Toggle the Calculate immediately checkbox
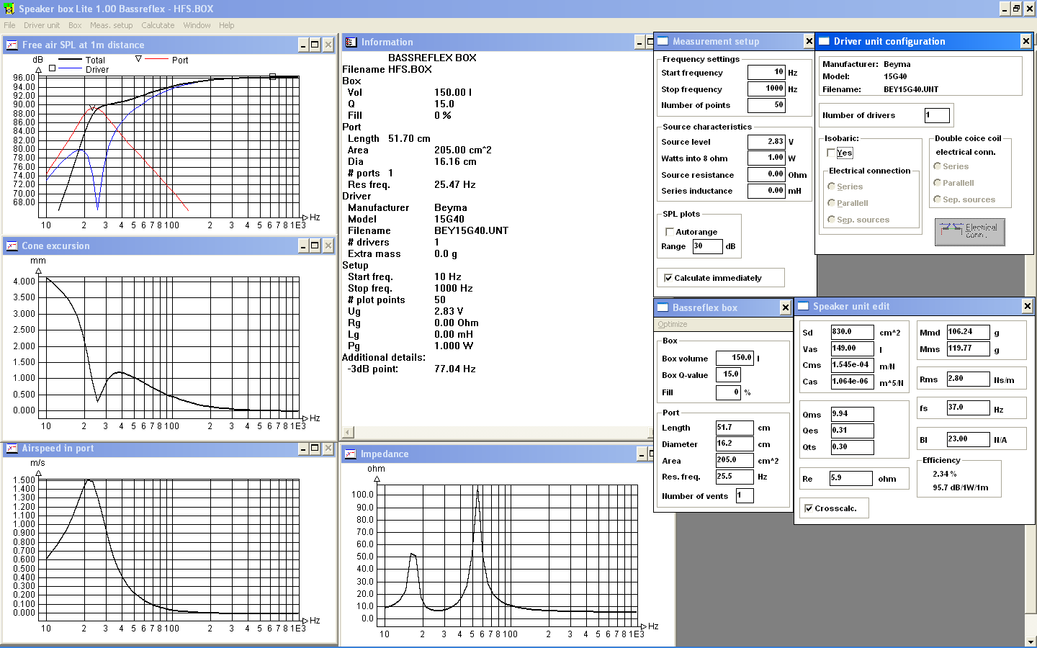The width and height of the screenshot is (1037, 648). [668, 278]
